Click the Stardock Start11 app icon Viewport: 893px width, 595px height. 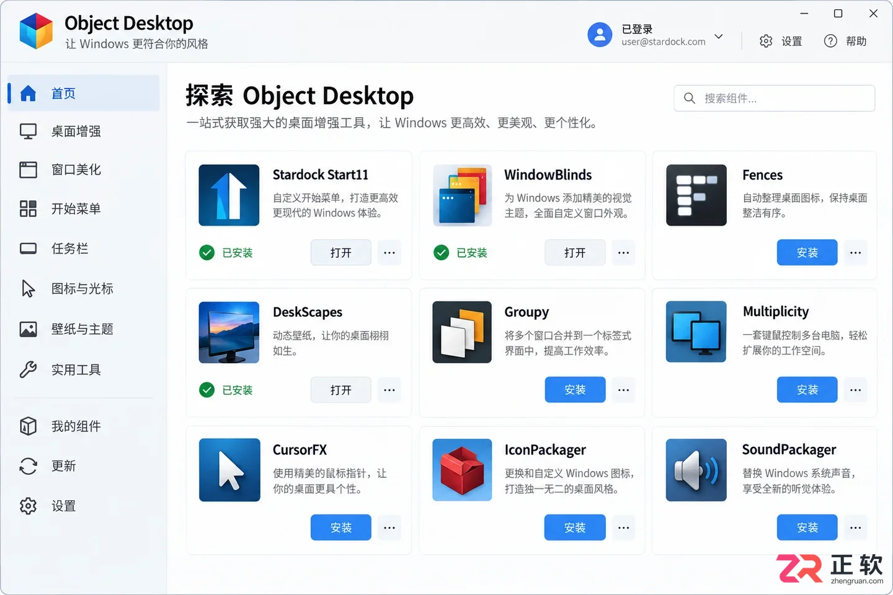pos(229,195)
